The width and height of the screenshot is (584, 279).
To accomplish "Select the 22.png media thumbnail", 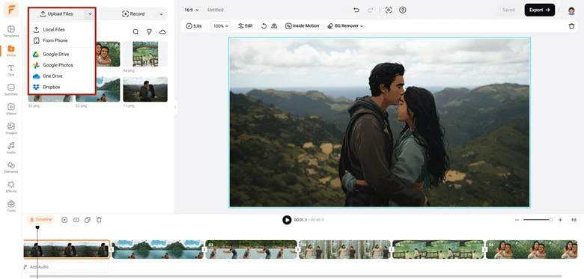I will 98,89.
